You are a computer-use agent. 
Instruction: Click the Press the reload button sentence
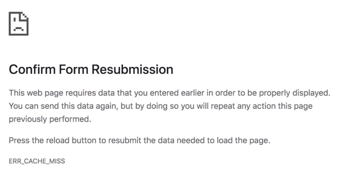pos(140,140)
